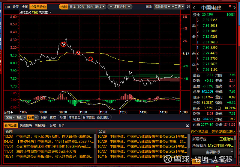Image resolution: width=240 pixels, height=167 pixels.
Task: Go to previous stock with left chevron
Action: click(x=194, y=8)
